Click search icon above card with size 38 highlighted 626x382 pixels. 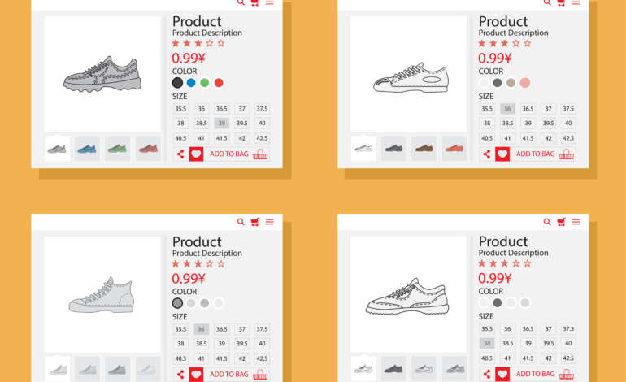(x=547, y=222)
